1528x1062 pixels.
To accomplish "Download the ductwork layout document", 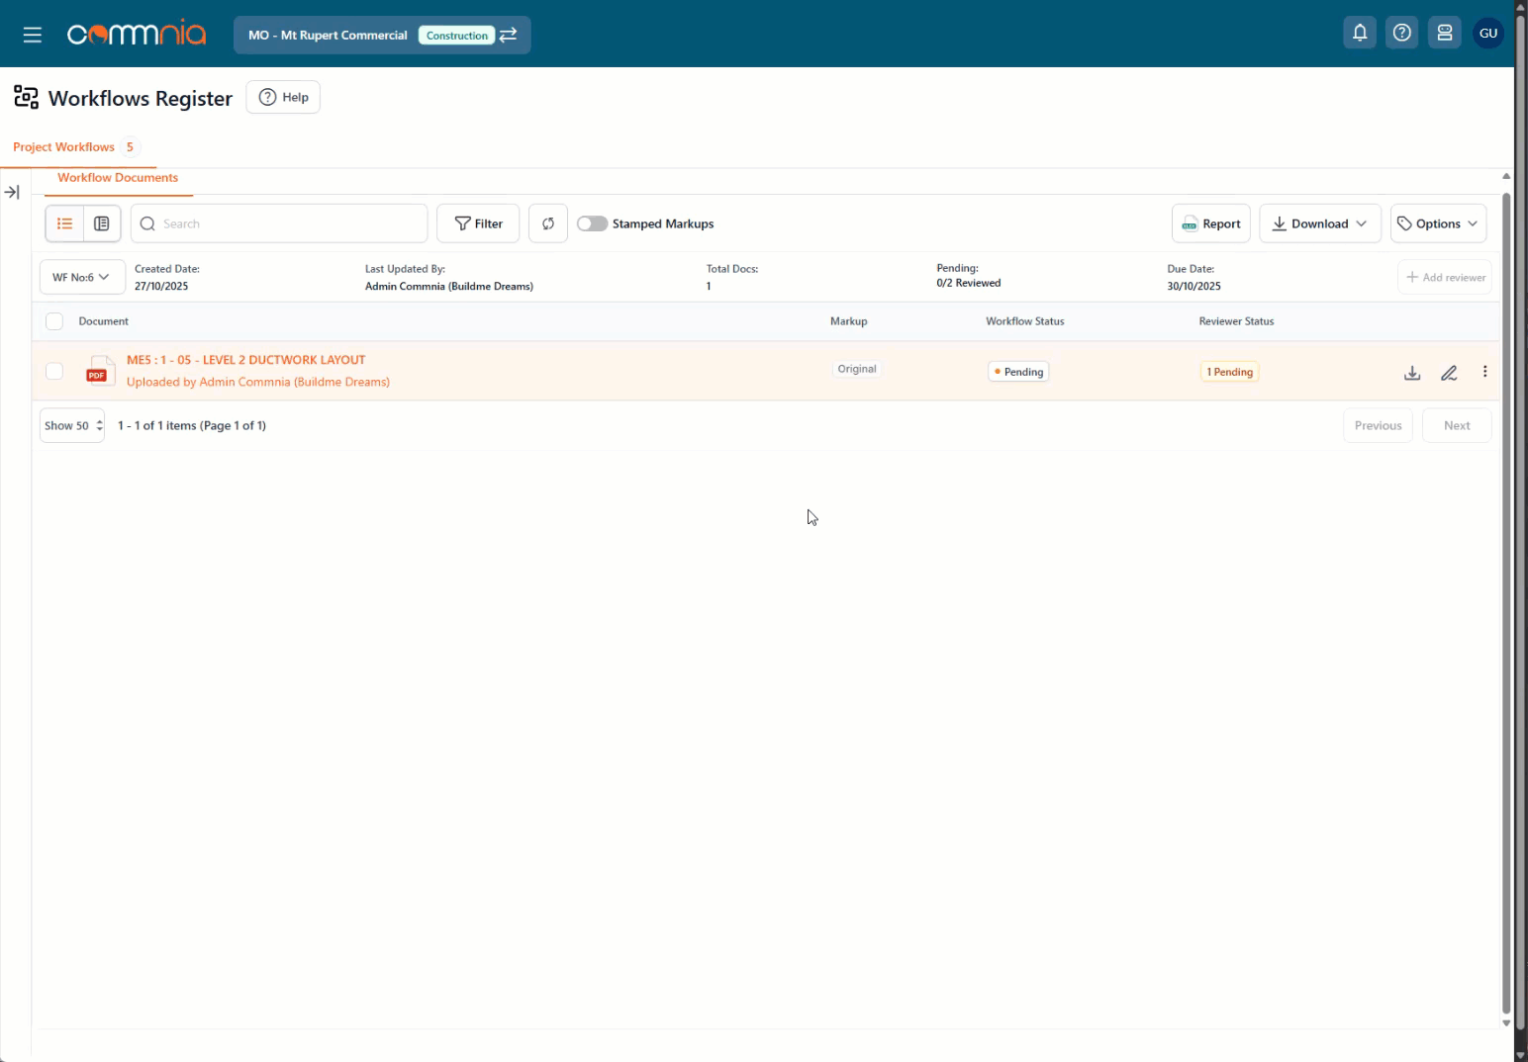I will point(1412,373).
